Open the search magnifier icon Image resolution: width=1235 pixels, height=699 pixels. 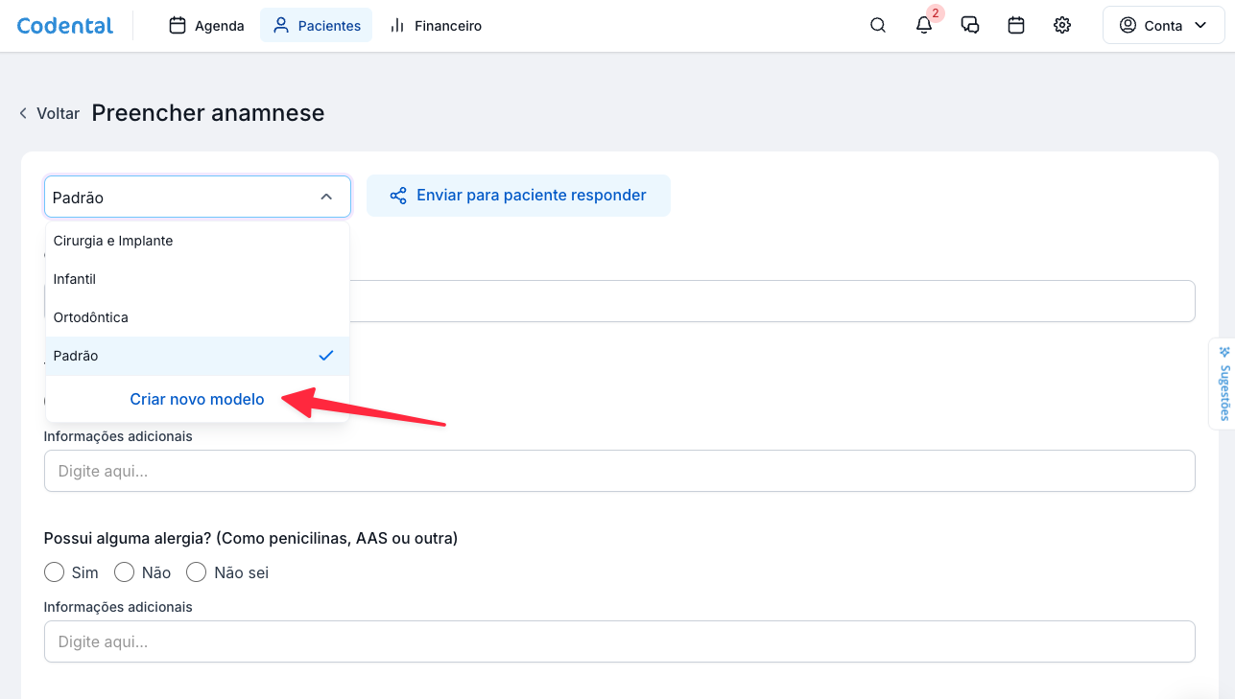(878, 26)
